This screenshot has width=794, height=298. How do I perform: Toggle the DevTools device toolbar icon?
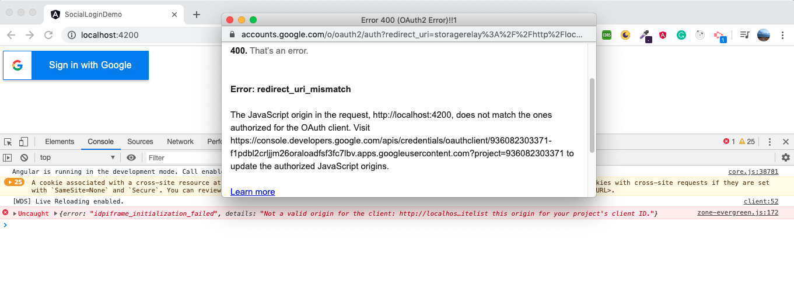[23, 142]
